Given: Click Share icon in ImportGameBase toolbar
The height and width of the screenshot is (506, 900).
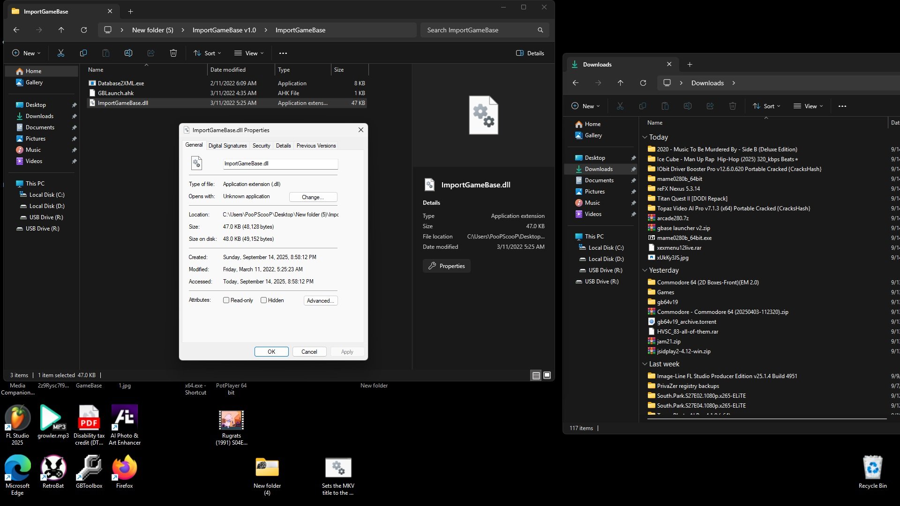Looking at the screenshot, I should coord(151,53).
